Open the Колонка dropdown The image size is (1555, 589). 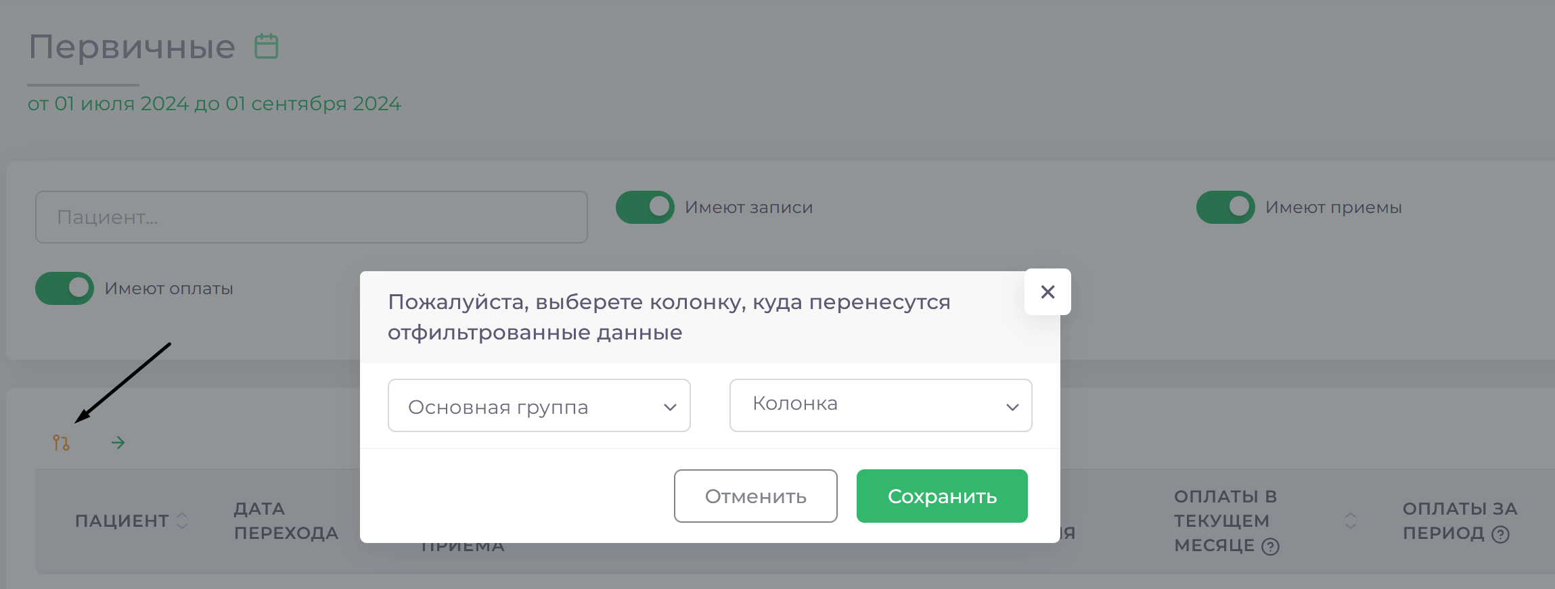click(x=880, y=406)
